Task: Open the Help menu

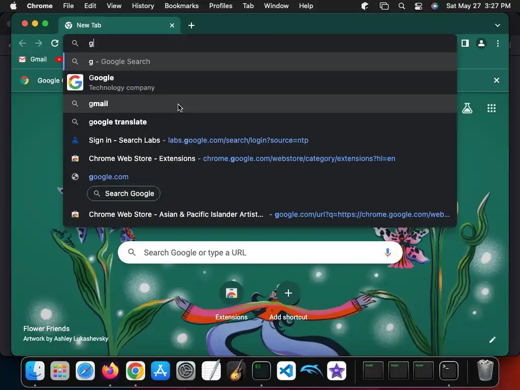Action: pos(306,6)
